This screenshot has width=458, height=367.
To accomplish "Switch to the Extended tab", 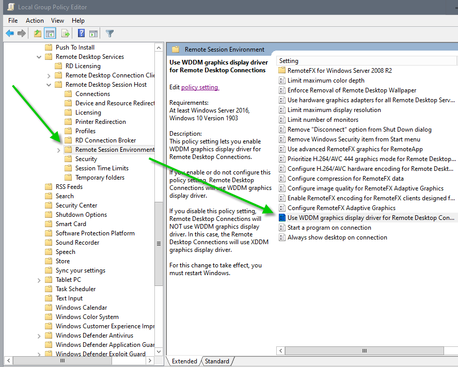I will (184, 361).
